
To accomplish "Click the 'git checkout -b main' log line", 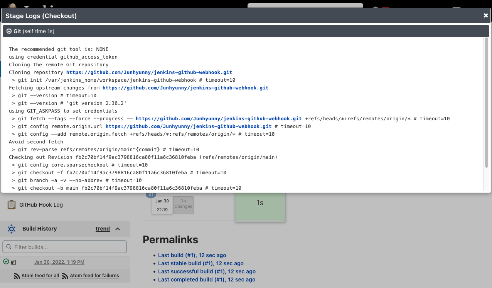I will coord(126,188).
